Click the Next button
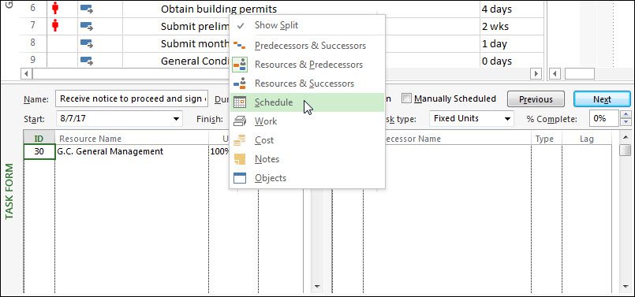The image size is (635, 297). click(x=602, y=99)
